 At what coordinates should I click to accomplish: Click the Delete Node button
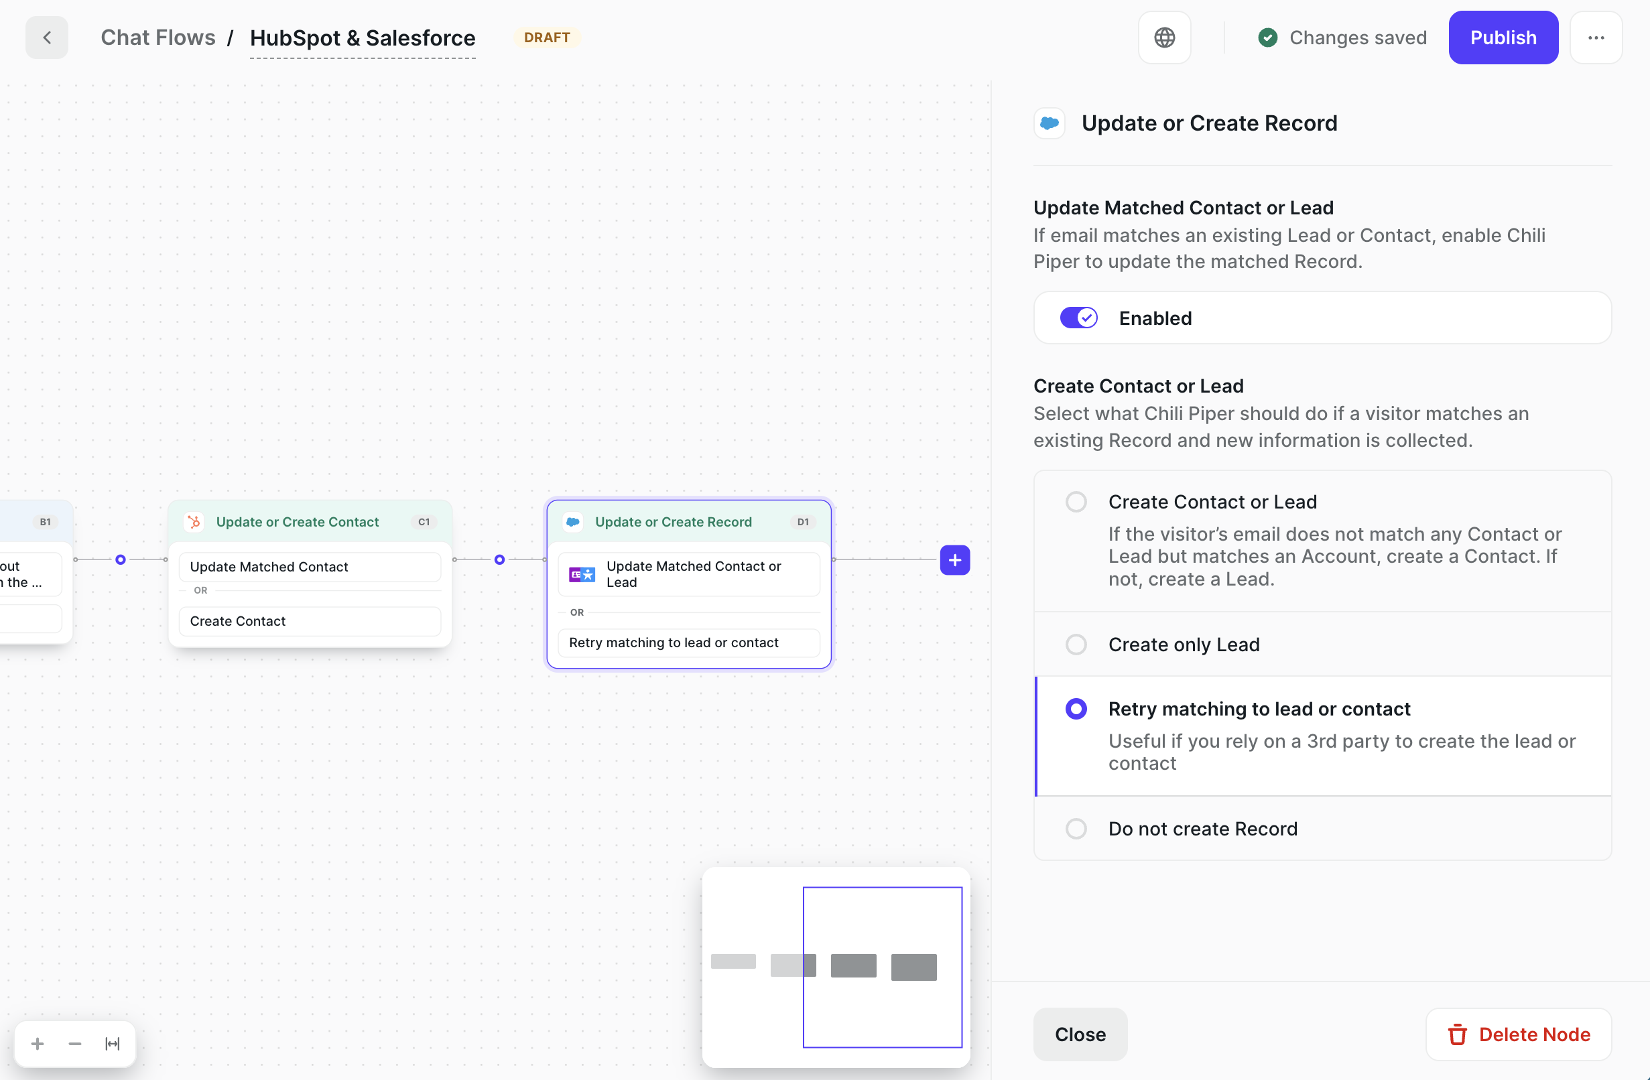[1518, 1034]
